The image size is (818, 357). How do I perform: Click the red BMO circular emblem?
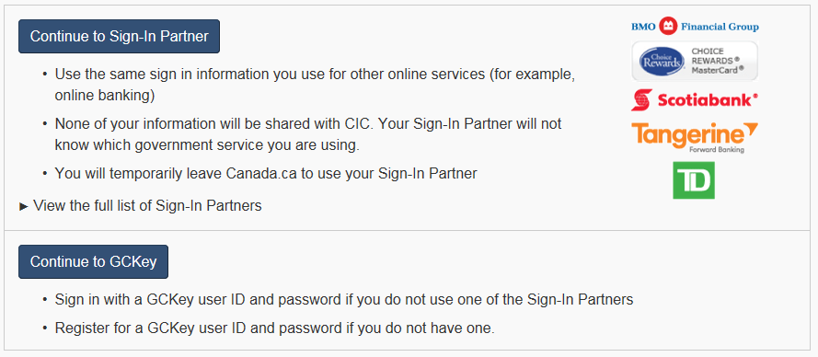coord(668,26)
